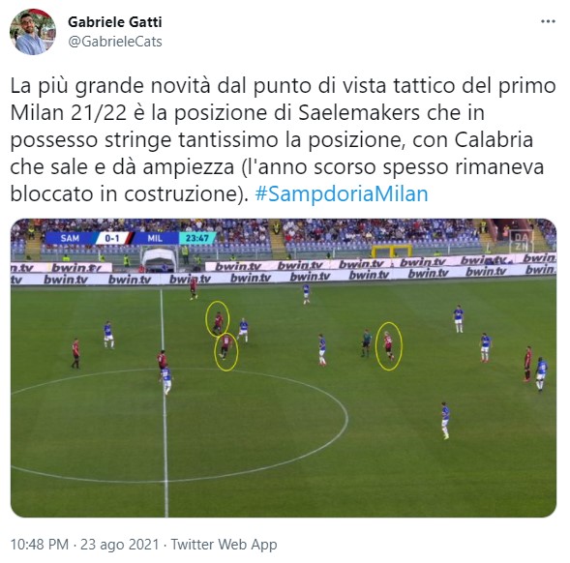Click the center circle on the pitch

[x=179, y=424]
